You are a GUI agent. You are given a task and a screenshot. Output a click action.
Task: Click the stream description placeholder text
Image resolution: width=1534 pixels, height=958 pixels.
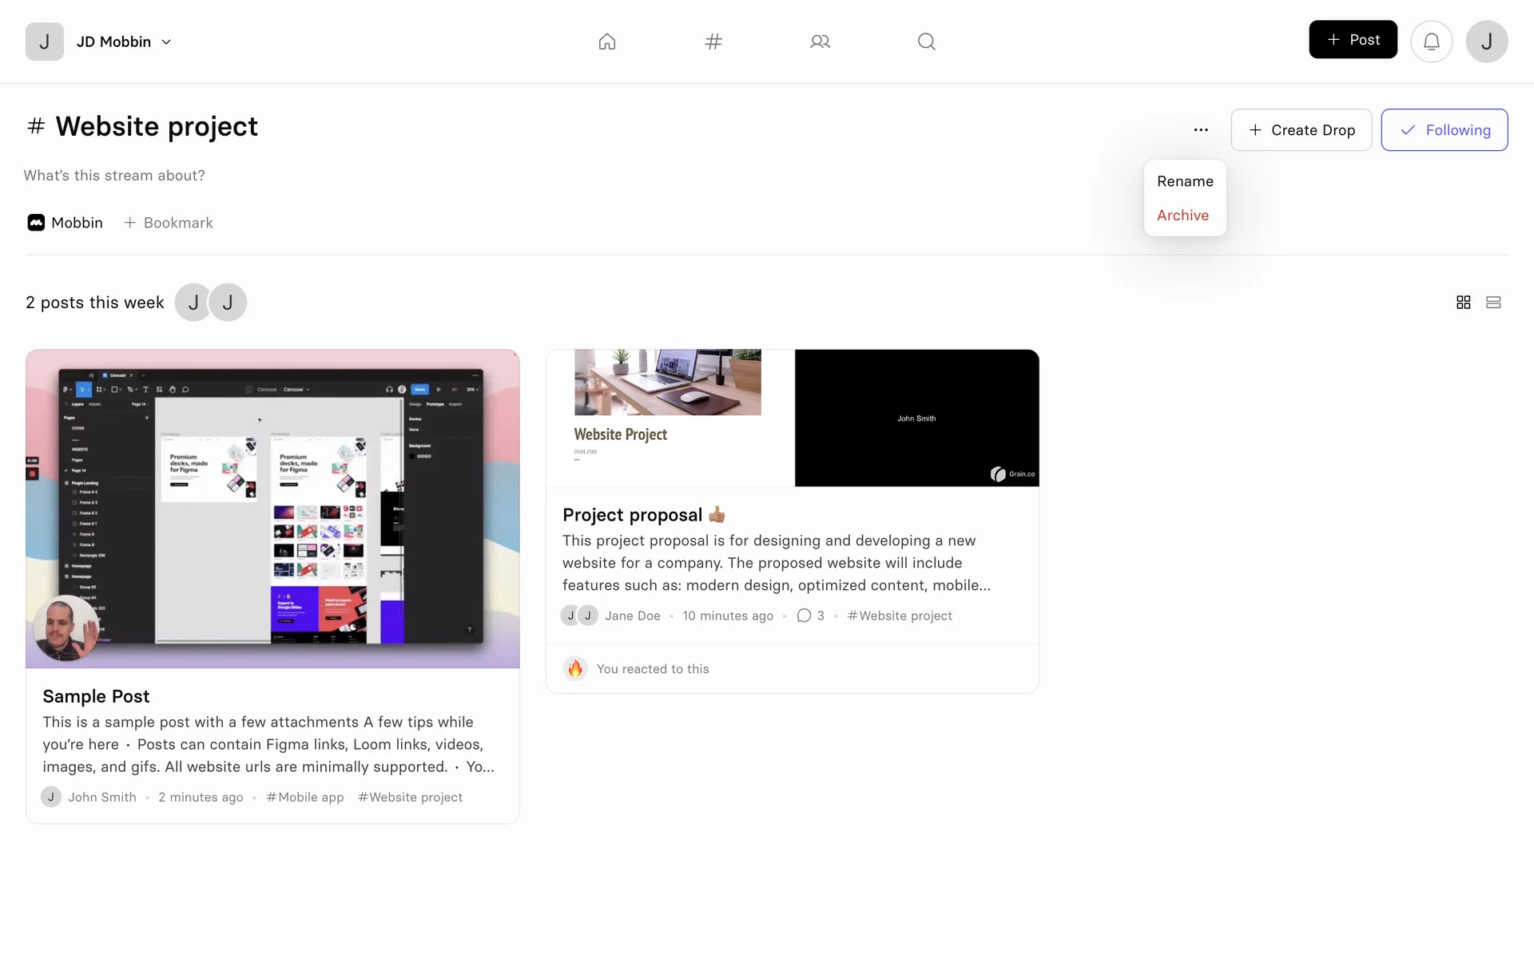[x=114, y=176]
